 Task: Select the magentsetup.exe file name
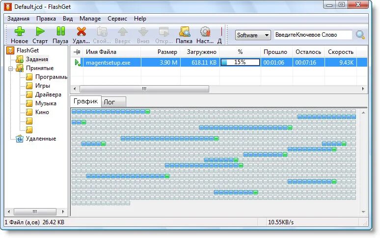108,63
